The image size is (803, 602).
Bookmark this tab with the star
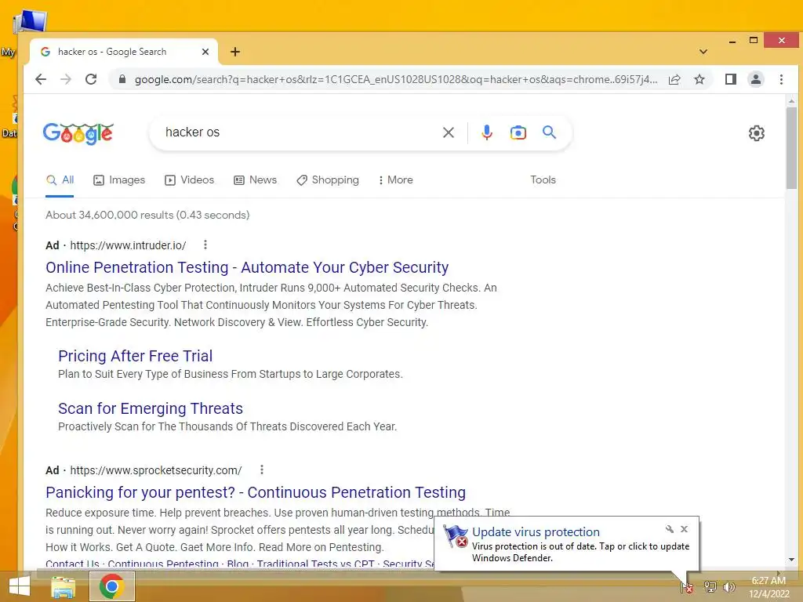(x=699, y=79)
